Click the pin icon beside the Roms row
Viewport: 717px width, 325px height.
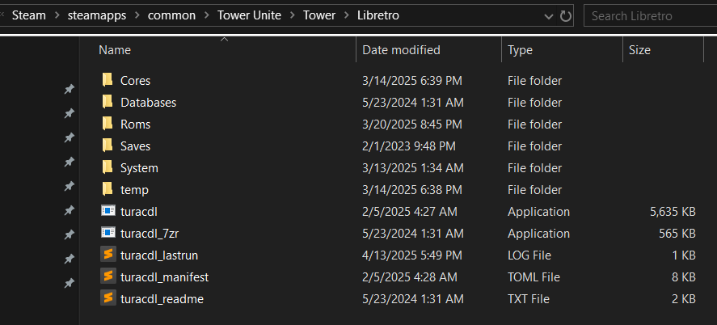pyautogui.click(x=69, y=137)
